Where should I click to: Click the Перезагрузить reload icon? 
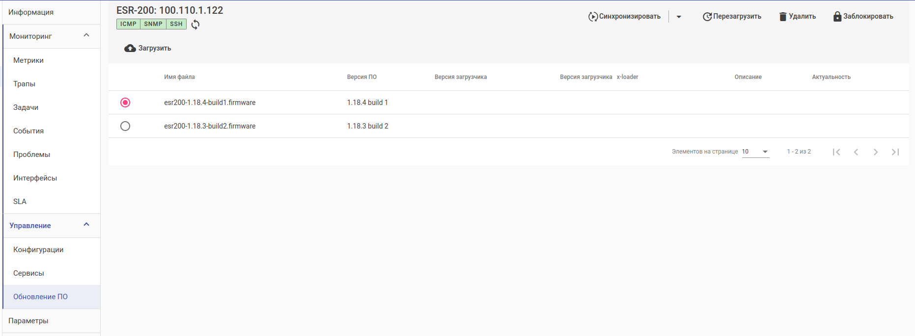pyautogui.click(x=707, y=17)
